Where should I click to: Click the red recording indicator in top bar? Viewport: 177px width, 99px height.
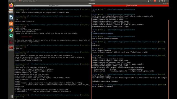(155, 1)
